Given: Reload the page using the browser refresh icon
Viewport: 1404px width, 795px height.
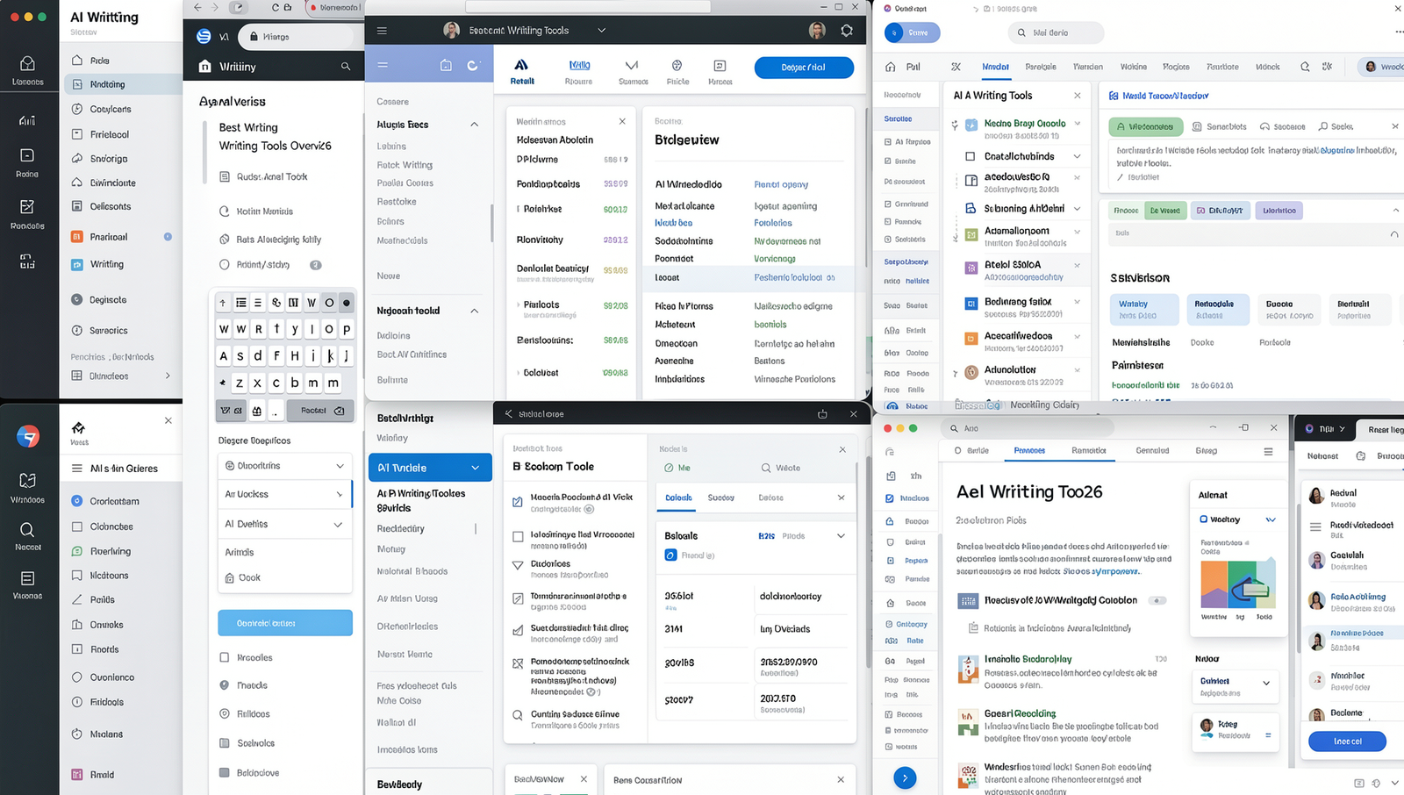Looking at the screenshot, I should [275, 7].
